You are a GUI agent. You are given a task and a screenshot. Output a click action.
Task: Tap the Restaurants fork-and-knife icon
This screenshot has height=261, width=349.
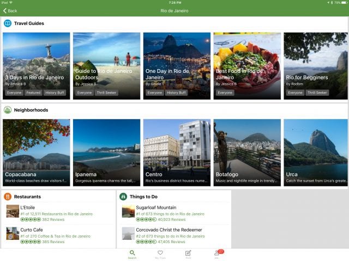pos(8,196)
